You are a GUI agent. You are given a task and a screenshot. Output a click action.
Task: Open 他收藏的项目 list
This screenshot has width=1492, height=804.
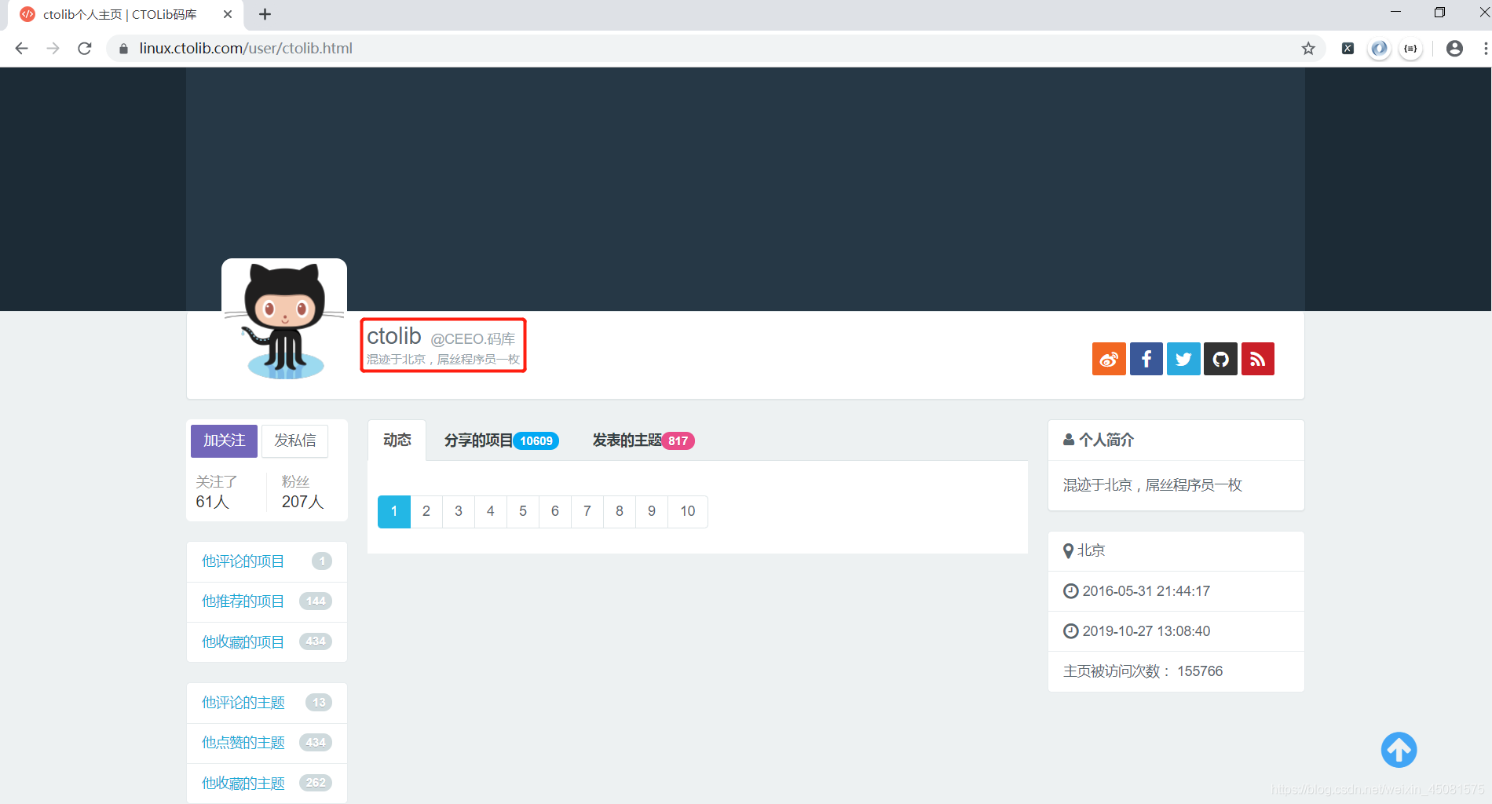[267, 641]
